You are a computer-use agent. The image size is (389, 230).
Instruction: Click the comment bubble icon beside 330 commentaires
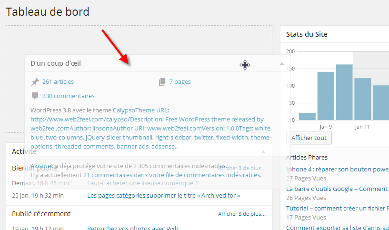(35, 96)
